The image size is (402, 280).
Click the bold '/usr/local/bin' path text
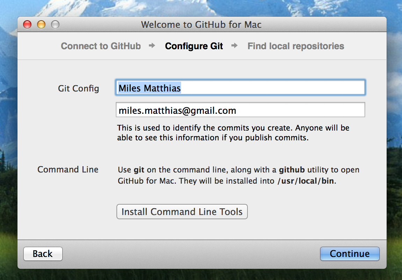306,181
